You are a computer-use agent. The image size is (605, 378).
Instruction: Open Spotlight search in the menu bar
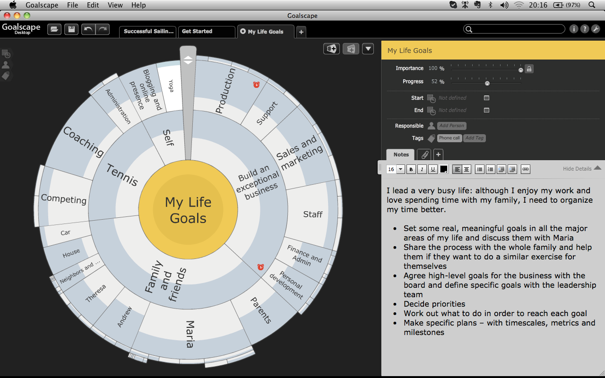tap(592, 5)
